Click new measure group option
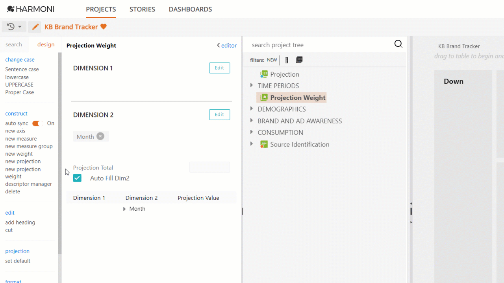 [29, 146]
